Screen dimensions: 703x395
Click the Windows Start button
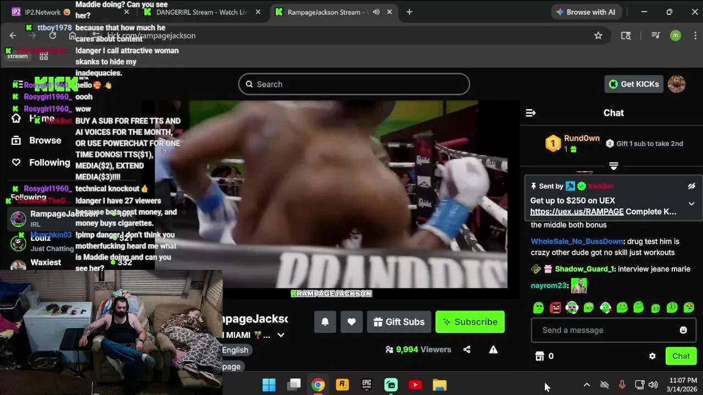pos(269,385)
